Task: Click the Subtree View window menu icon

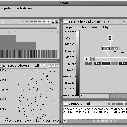Action: [1, 66]
